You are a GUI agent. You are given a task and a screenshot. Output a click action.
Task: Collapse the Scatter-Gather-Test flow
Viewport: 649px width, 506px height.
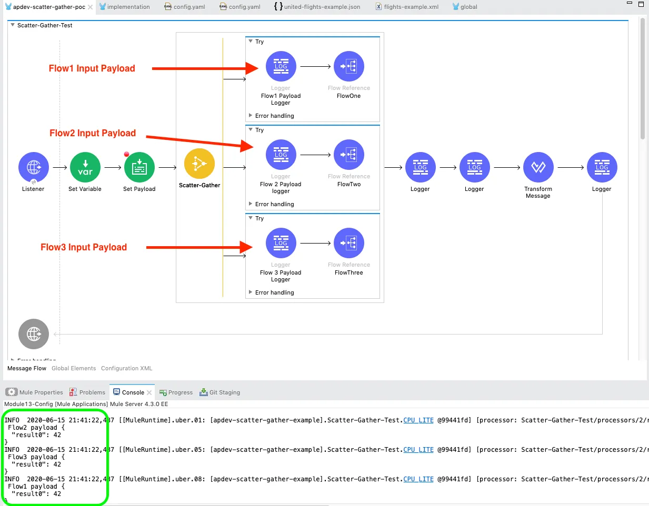coord(13,25)
